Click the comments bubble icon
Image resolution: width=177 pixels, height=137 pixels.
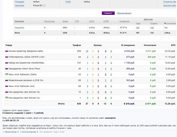[x=21, y=132]
